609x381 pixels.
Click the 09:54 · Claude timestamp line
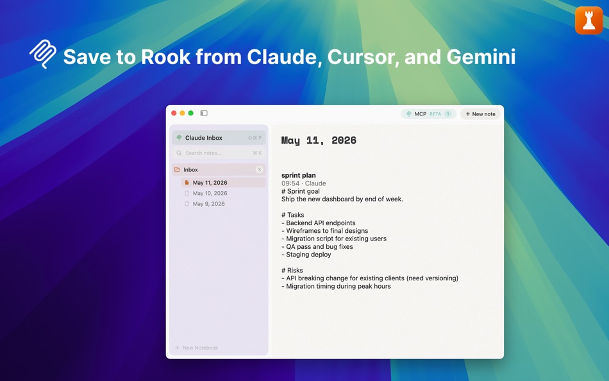coord(304,183)
